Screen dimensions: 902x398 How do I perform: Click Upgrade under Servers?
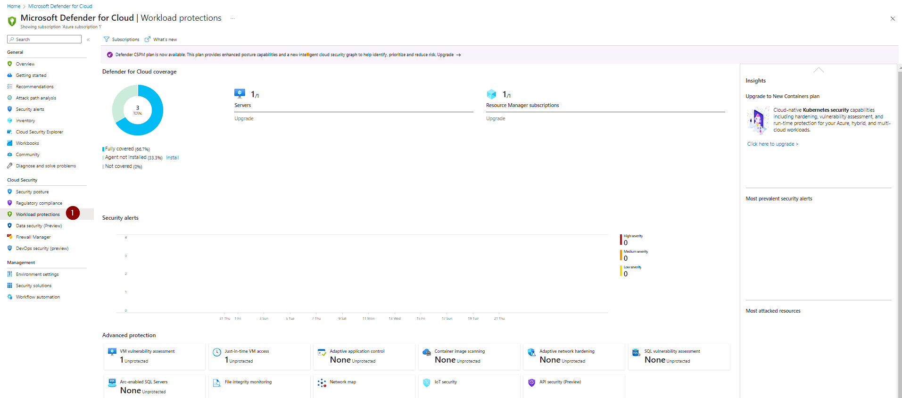(244, 118)
